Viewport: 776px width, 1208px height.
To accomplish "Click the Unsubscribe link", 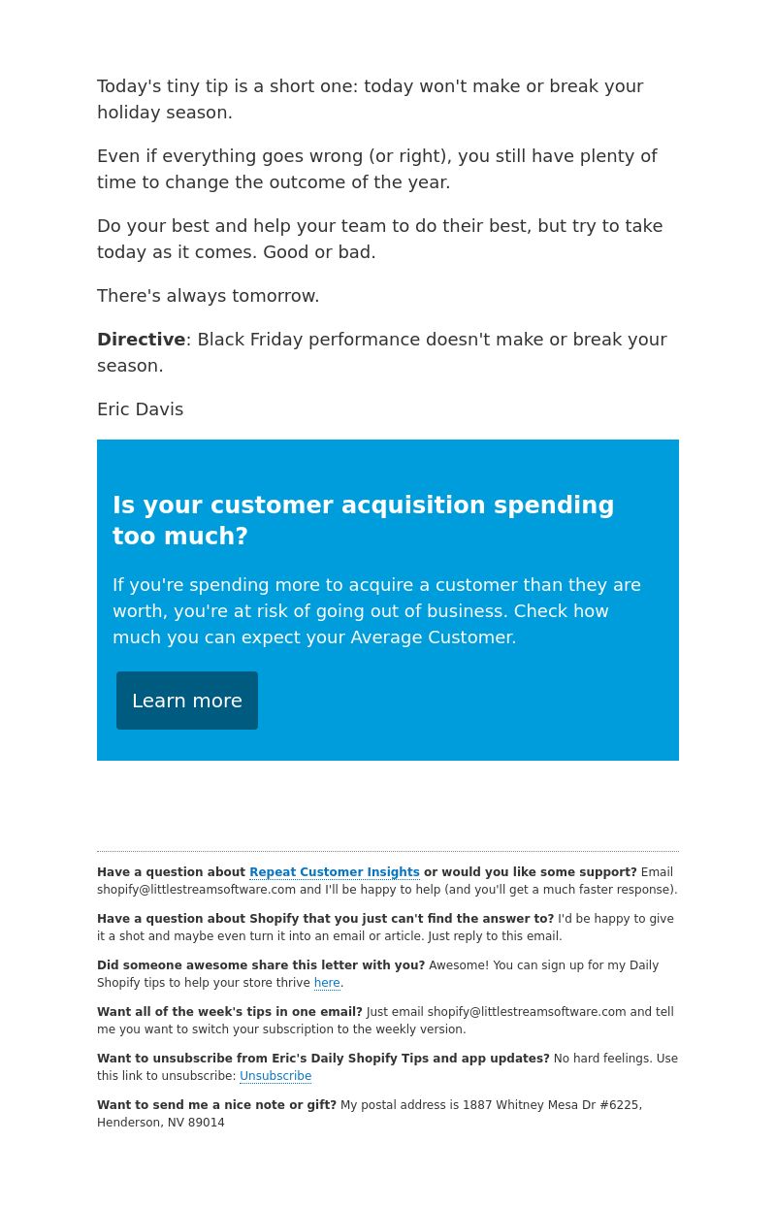I will 275,1076.
